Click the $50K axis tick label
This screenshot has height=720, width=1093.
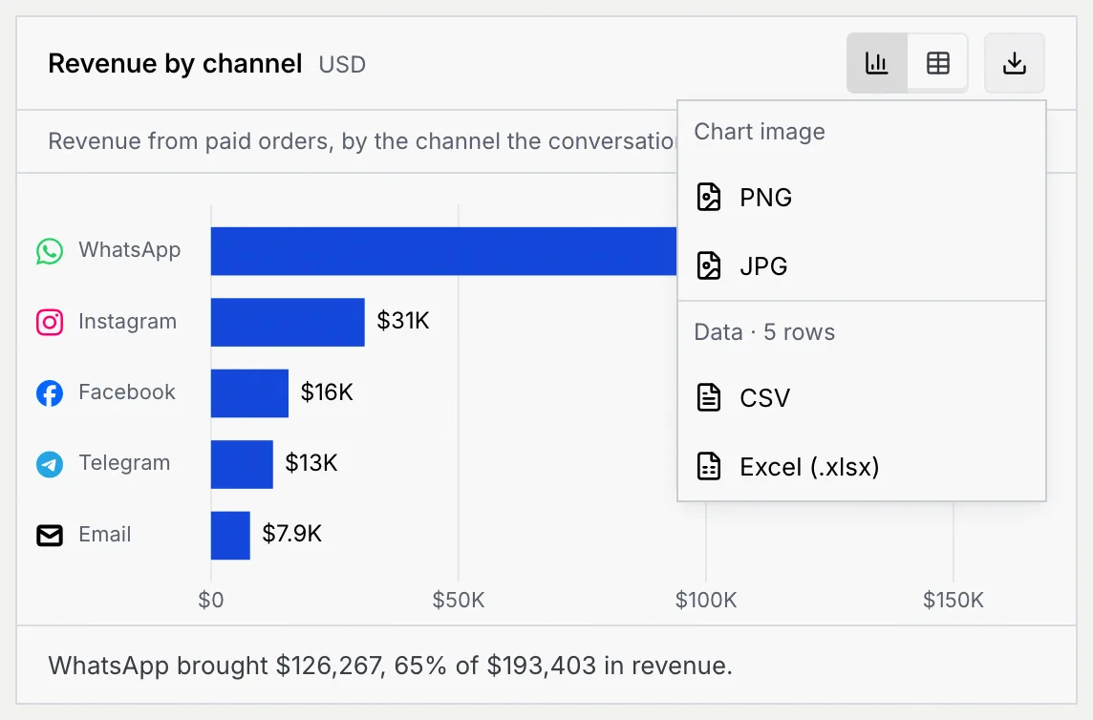pos(458,600)
